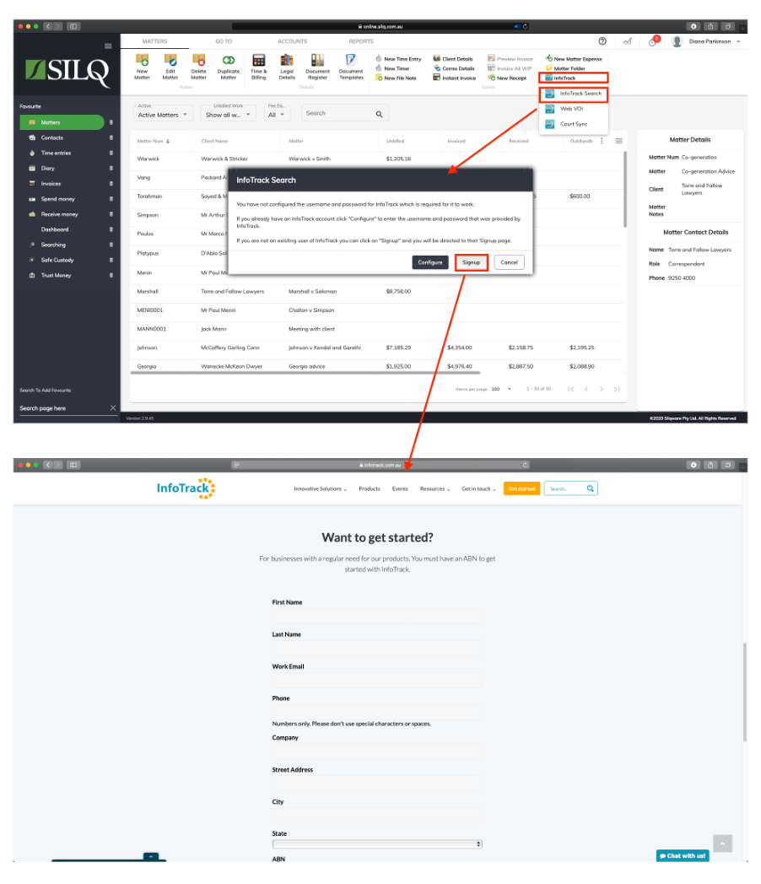Image resolution: width=761 pixels, height=884 pixels.
Task: Open the Delete Matter tool
Action: pyautogui.click(x=198, y=66)
